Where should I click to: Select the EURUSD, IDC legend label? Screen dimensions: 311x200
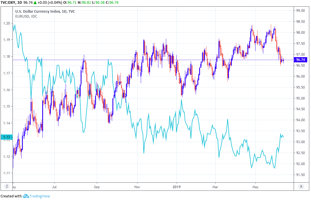point(26,16)
